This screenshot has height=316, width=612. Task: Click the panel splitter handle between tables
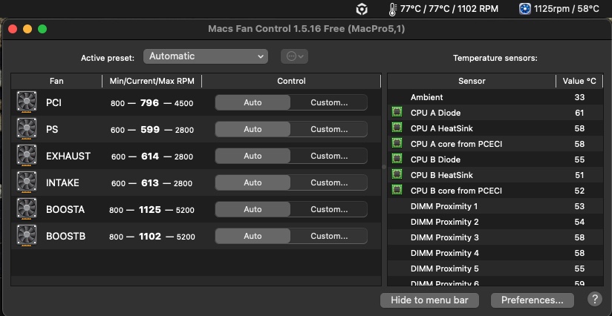(x=384, y=167)
